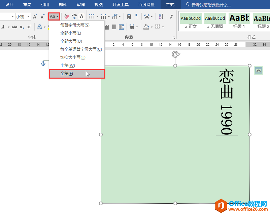Apply the 标题 1 style

tap(239, 21)
